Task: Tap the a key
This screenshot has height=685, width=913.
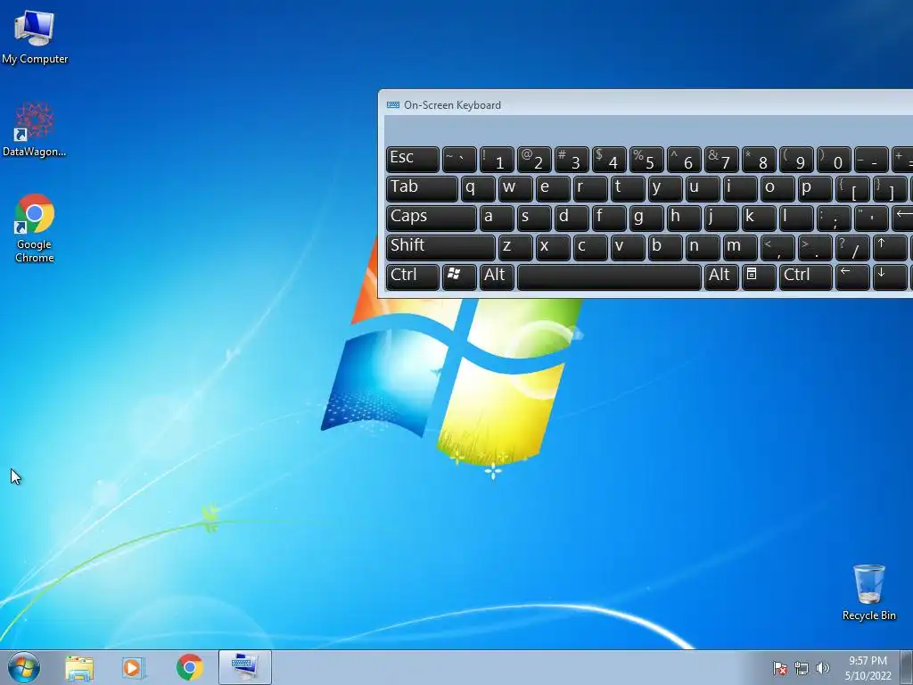Action: click(497, 218)
